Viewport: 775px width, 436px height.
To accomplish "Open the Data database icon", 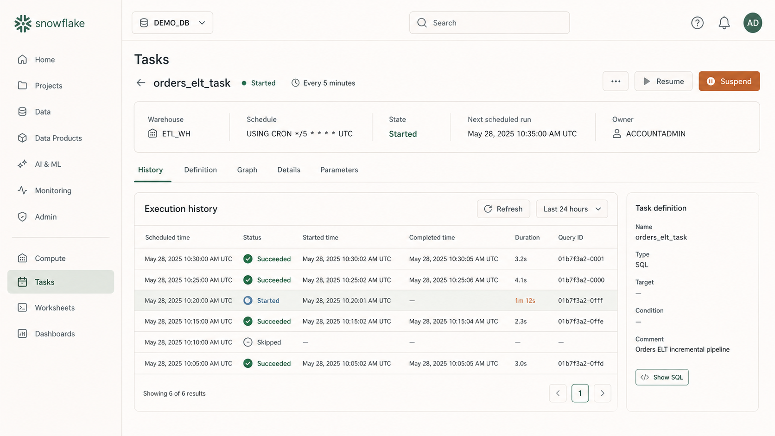I will coord(22,112).
